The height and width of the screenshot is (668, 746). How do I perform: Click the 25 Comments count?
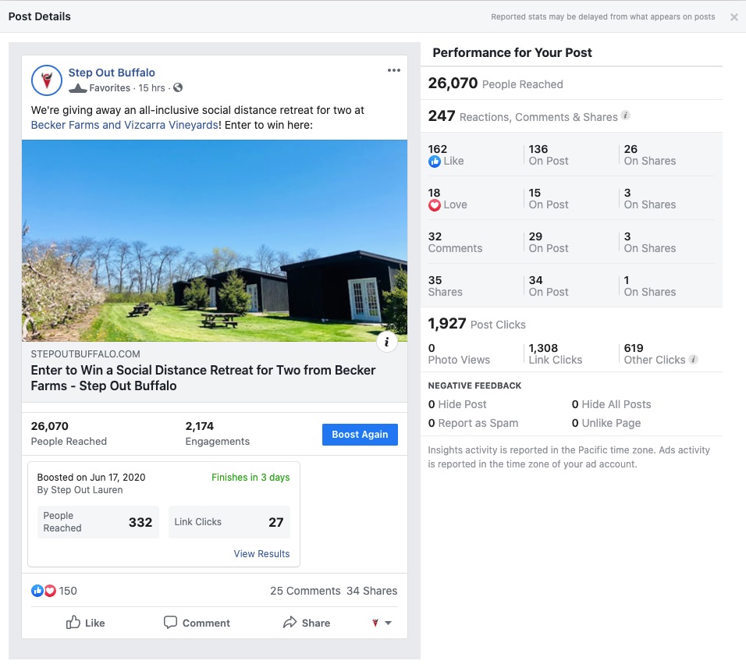(x=305, y=591)
